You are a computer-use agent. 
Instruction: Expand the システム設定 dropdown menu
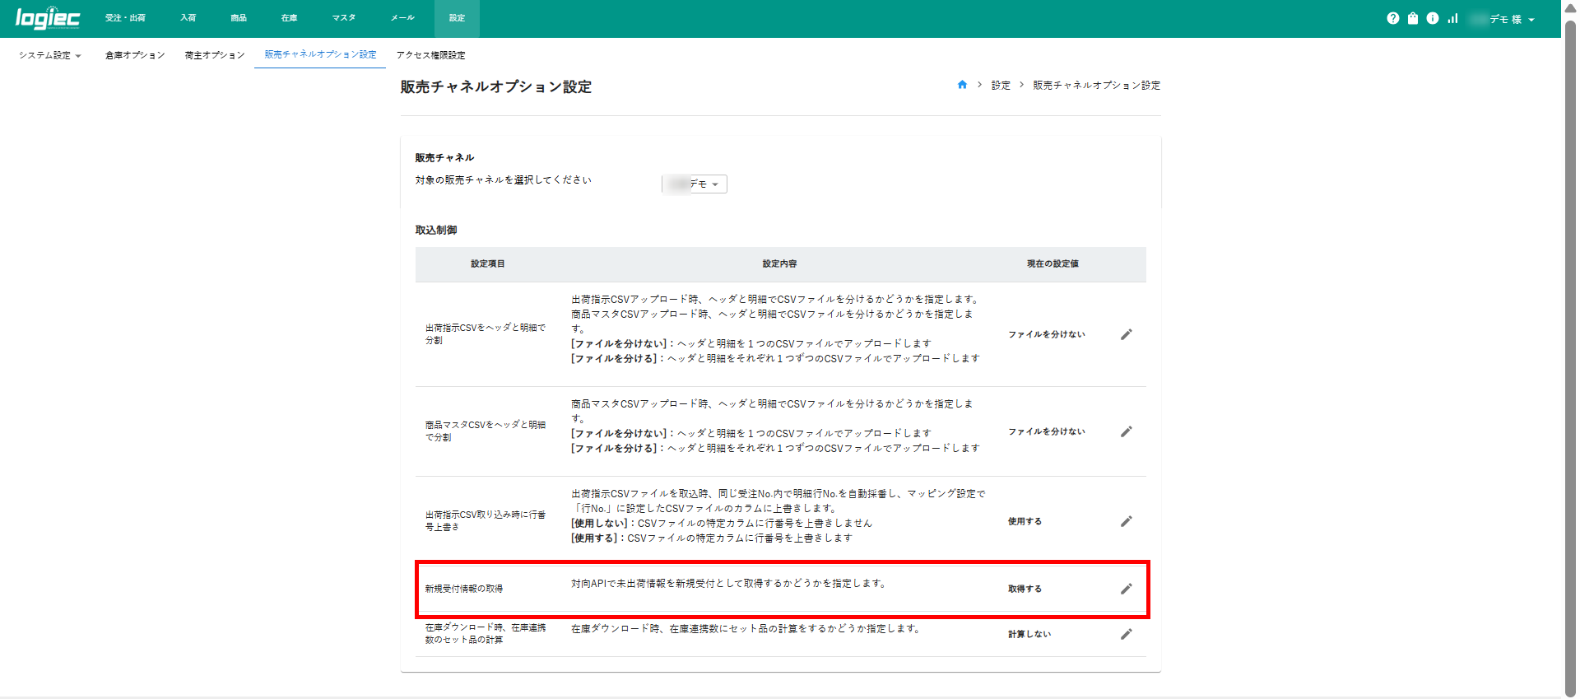pyautogui.click(x=50, y=55)
